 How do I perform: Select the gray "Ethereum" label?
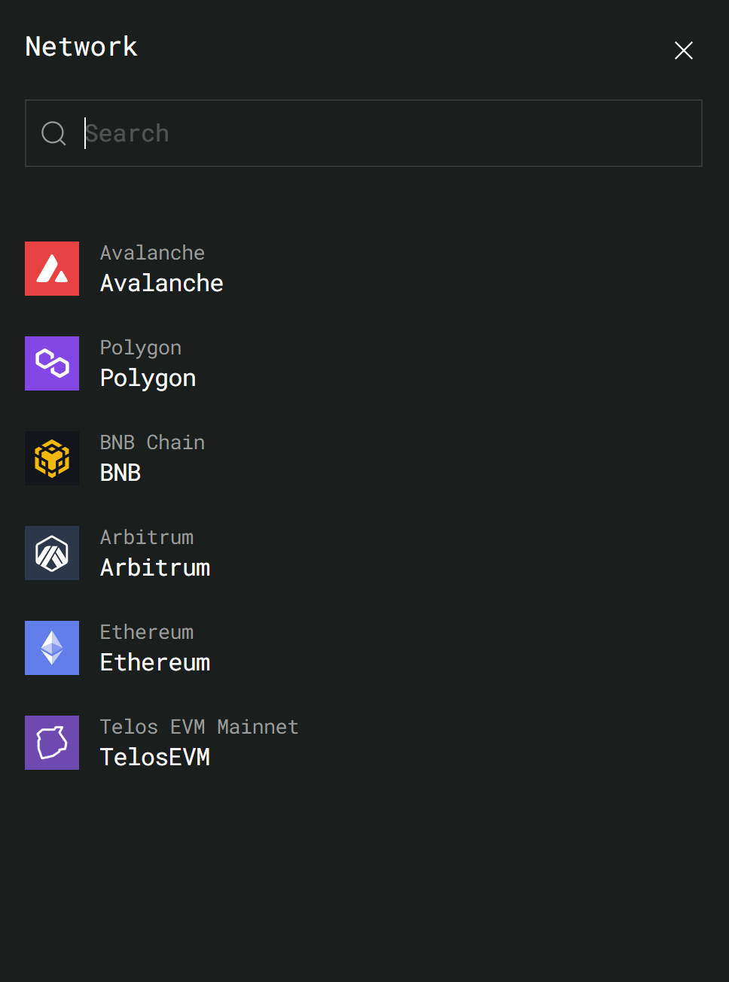coord(147,632)
